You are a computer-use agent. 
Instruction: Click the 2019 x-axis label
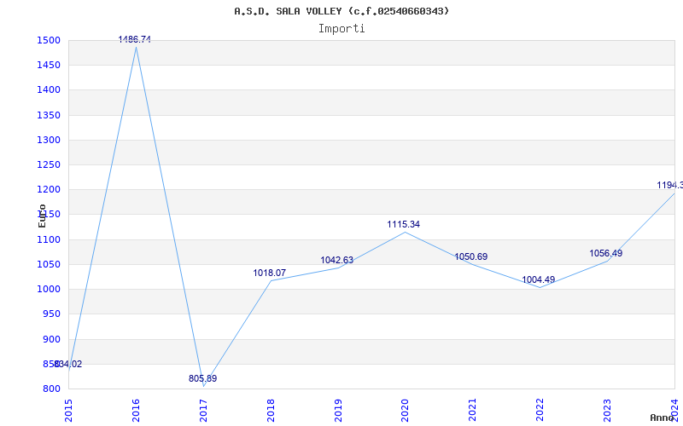(338, 410)
